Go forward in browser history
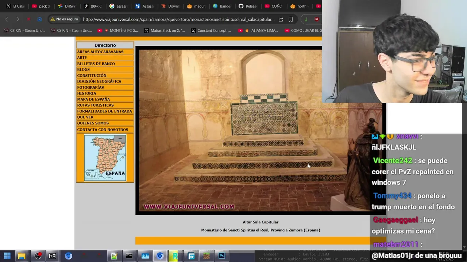 (x=18, y=19)
